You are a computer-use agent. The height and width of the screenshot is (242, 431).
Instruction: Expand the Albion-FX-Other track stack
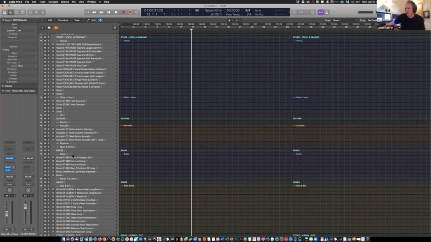pos(41,179)
